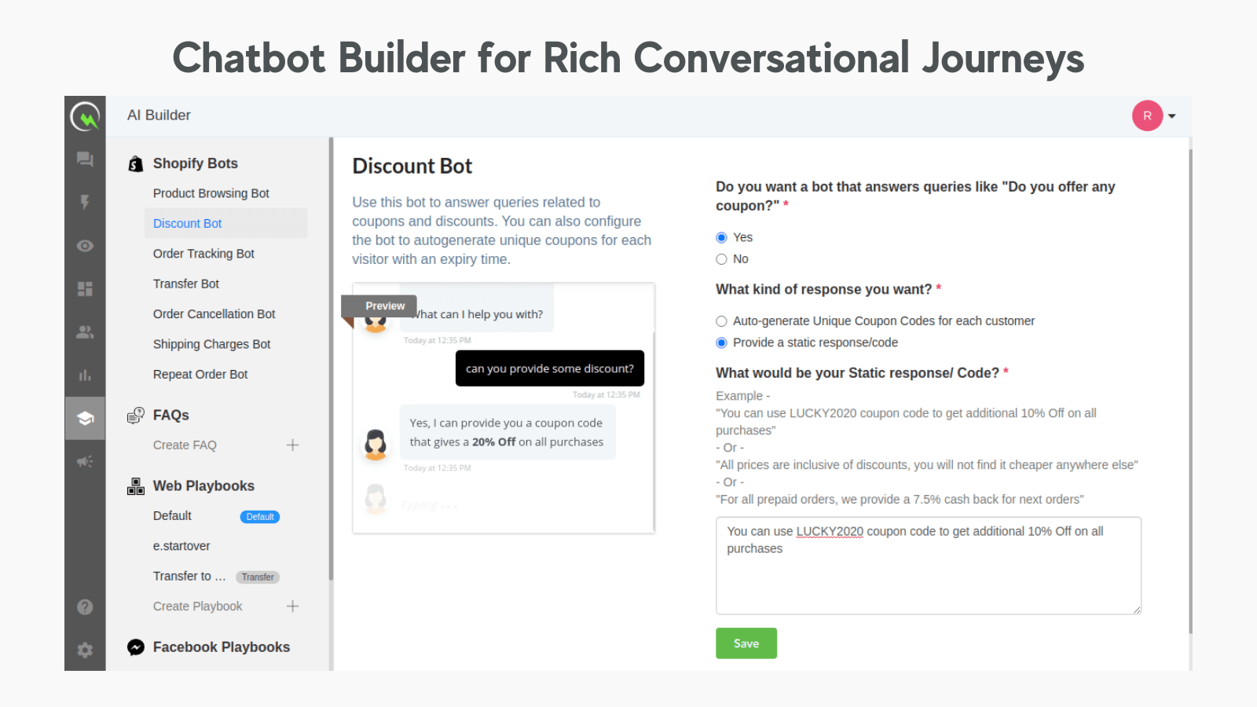Expand the profile avatar dropdown
The image size is (1257, 707).
[1155, 115]
